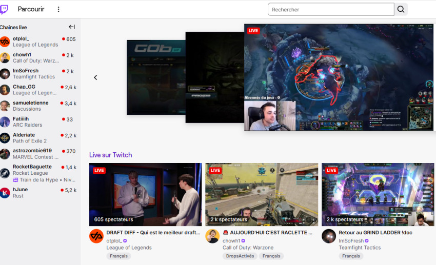
Task: Select Chap_GG channel name in sidebar
Action: point(24,87)
